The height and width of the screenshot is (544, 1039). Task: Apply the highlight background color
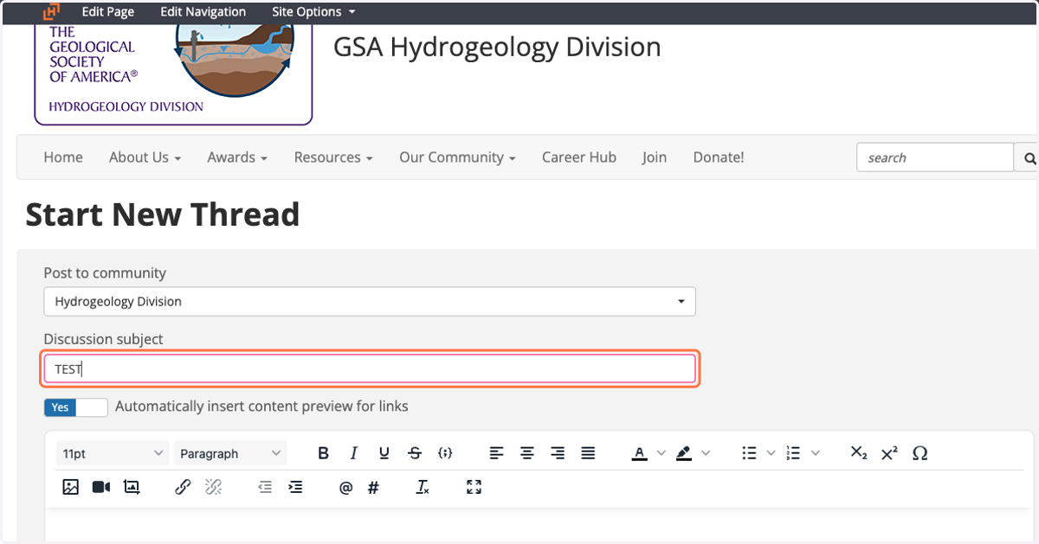point(684,453)
